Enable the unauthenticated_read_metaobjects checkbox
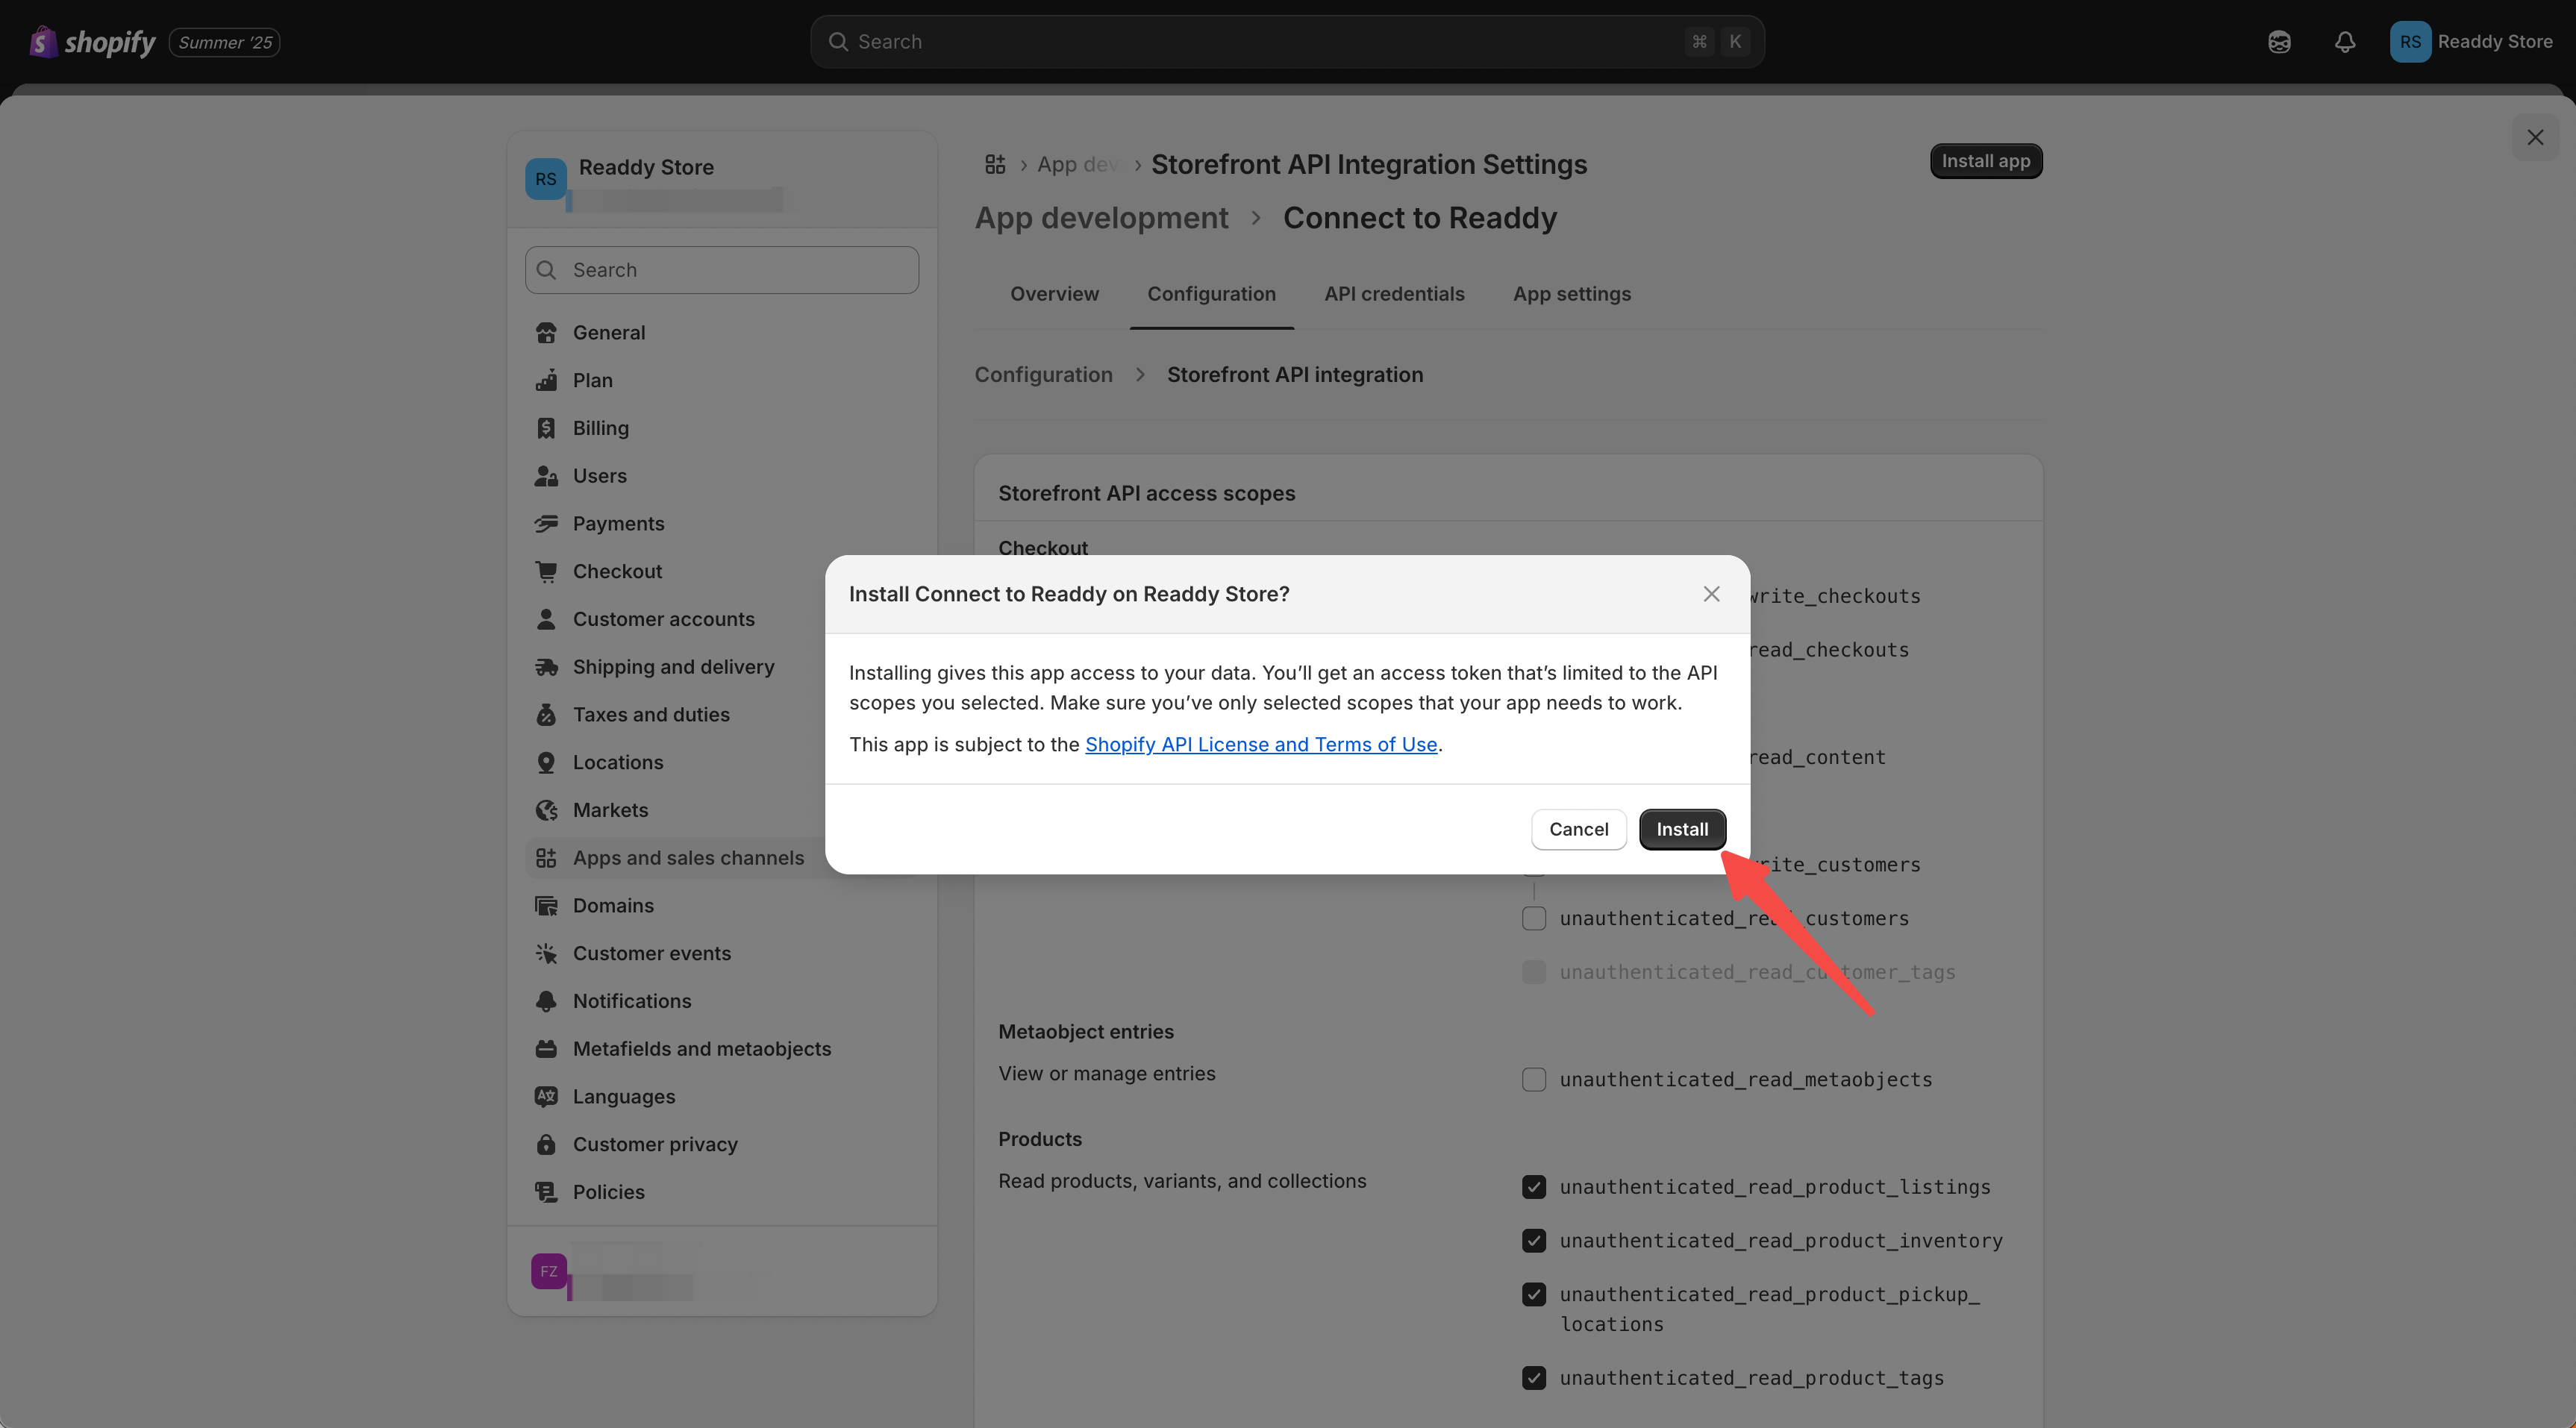The image size is (2576, 1428). pos(1533,1079)
